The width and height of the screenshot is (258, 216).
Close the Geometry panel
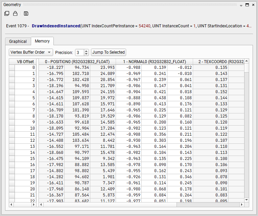tap(253, 5)
